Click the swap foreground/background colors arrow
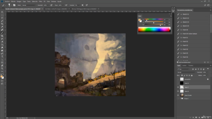 pos(3,74)
